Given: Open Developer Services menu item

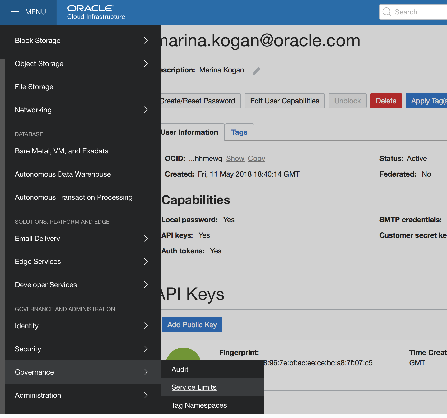Looking at the screenshot, I should (x=83, y=285).
